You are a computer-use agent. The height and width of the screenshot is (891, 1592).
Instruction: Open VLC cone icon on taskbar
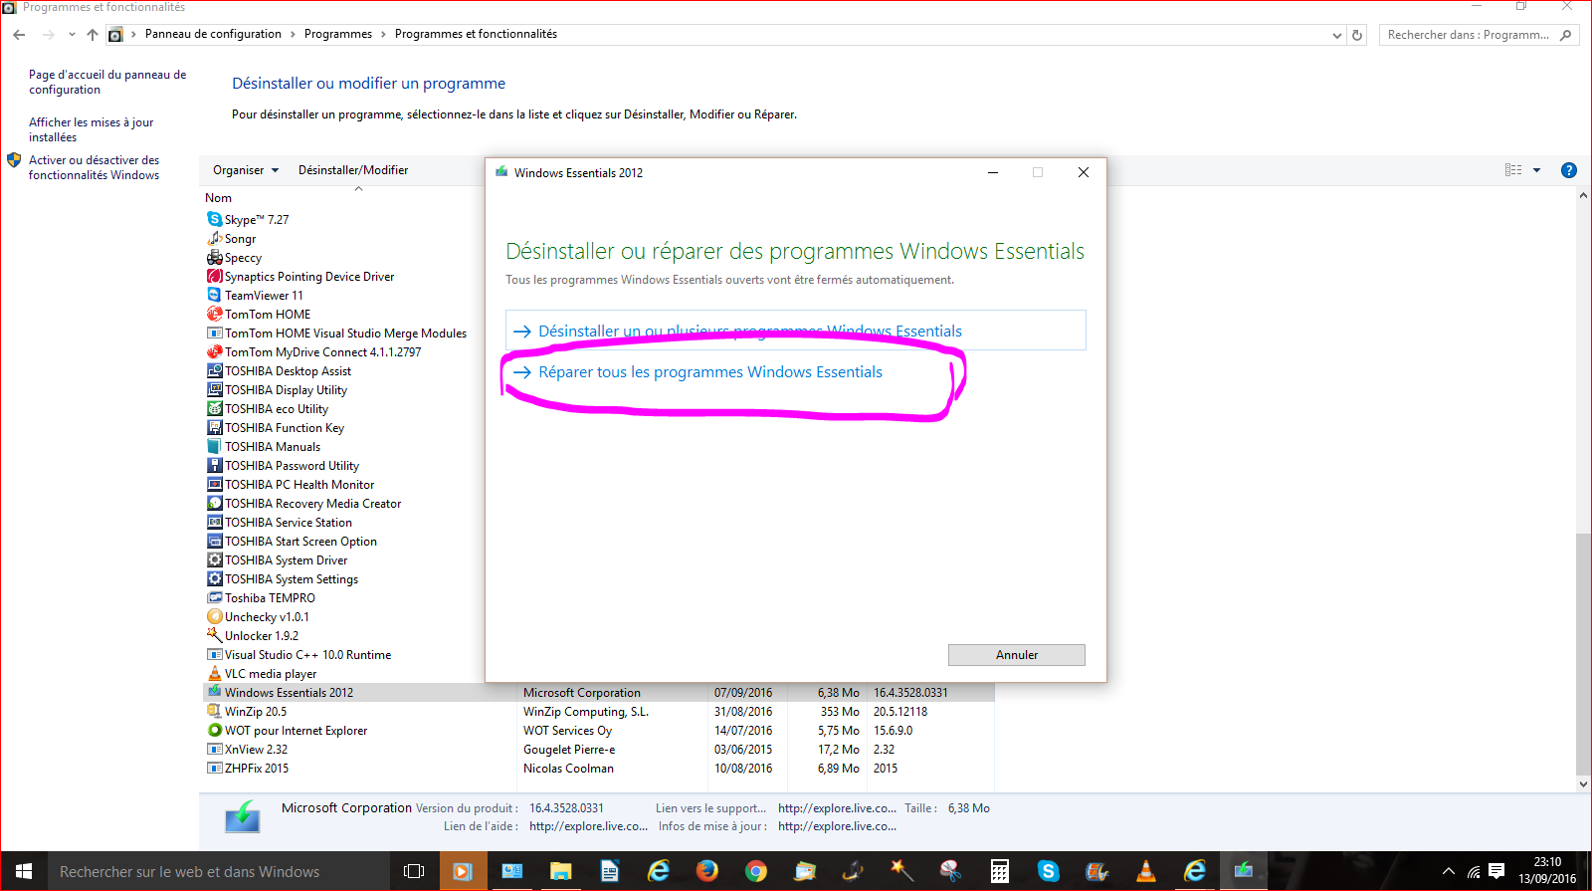tap(1146, 871)
